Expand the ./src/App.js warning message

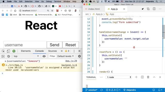6,65
